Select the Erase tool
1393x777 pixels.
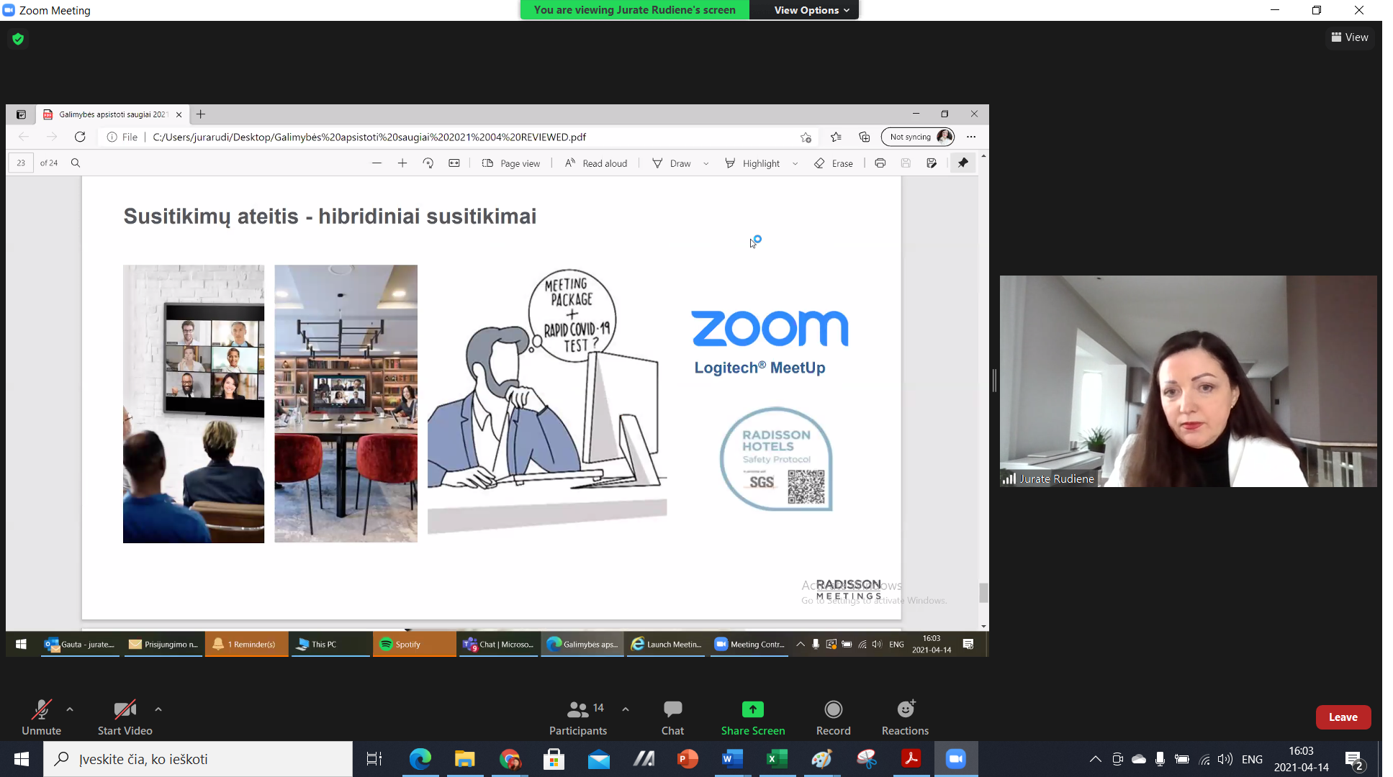[x=834, y=163]
